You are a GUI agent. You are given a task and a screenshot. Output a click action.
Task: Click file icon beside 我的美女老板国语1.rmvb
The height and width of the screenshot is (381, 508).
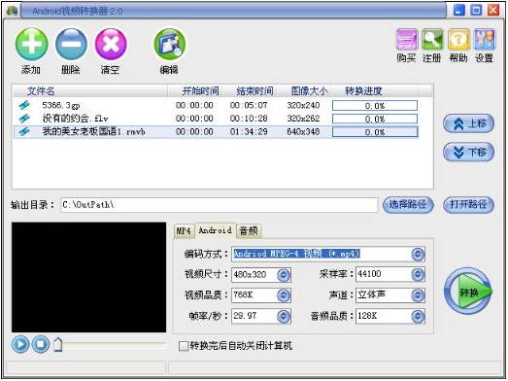(x=24, y=131)
